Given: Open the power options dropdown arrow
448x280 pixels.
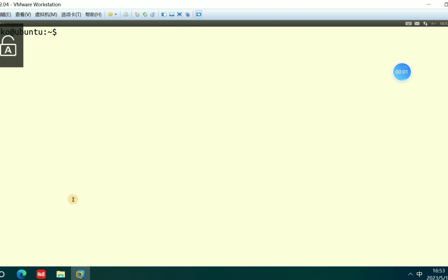Looking at the screenshot, I should (x=116, y=15).
